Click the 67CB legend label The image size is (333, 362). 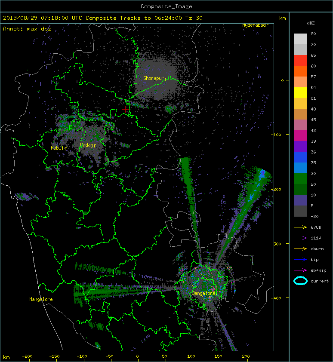[x=316, y=227]
